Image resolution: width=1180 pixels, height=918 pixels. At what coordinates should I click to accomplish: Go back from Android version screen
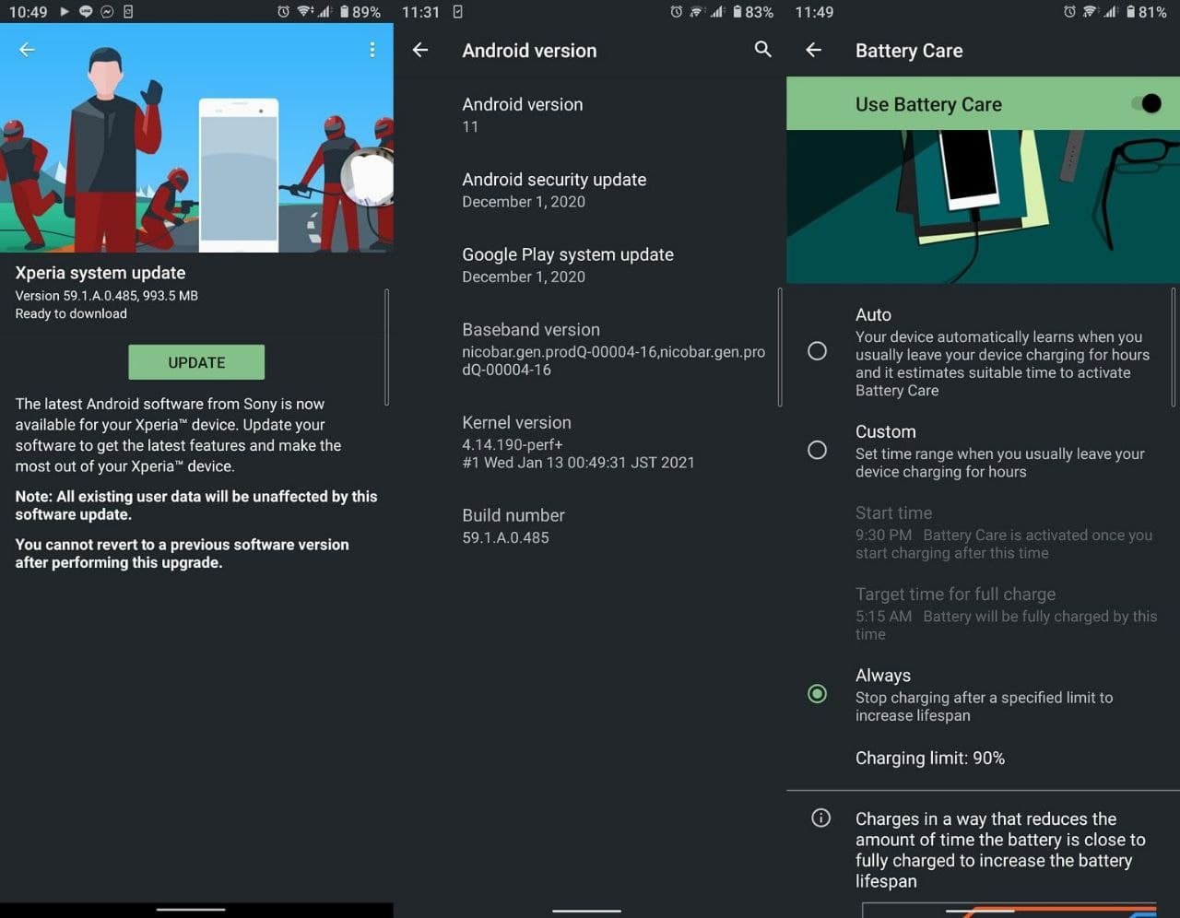pyautogui.click(x=420, y=50)
